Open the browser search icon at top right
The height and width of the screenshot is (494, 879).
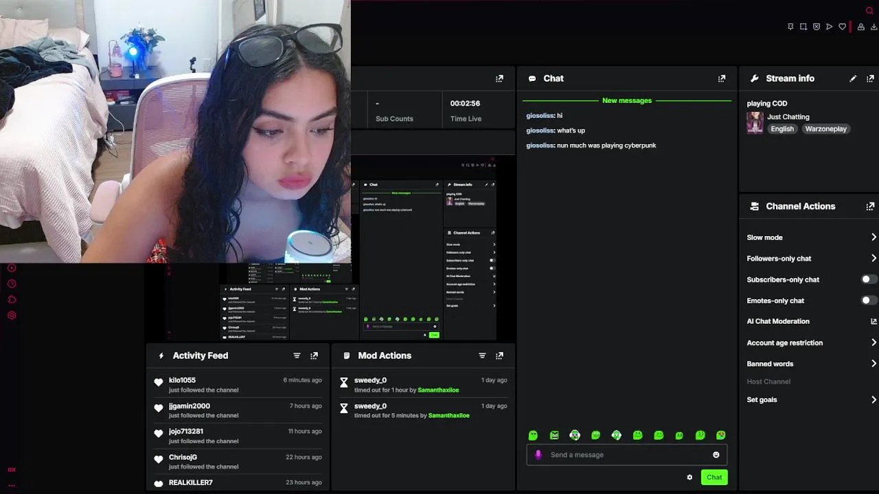point(869,10)
